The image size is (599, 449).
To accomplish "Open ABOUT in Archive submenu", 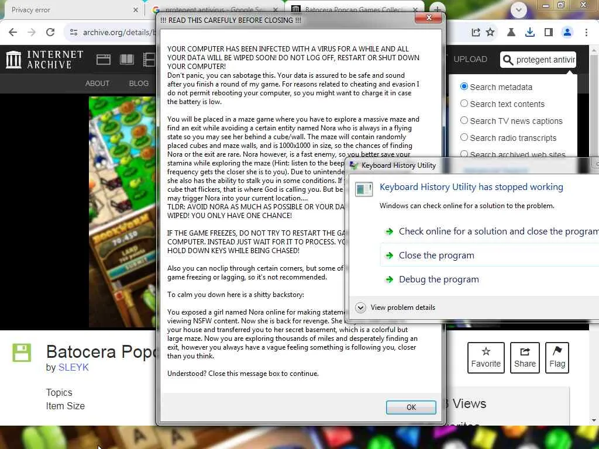I will pos(98,83).
